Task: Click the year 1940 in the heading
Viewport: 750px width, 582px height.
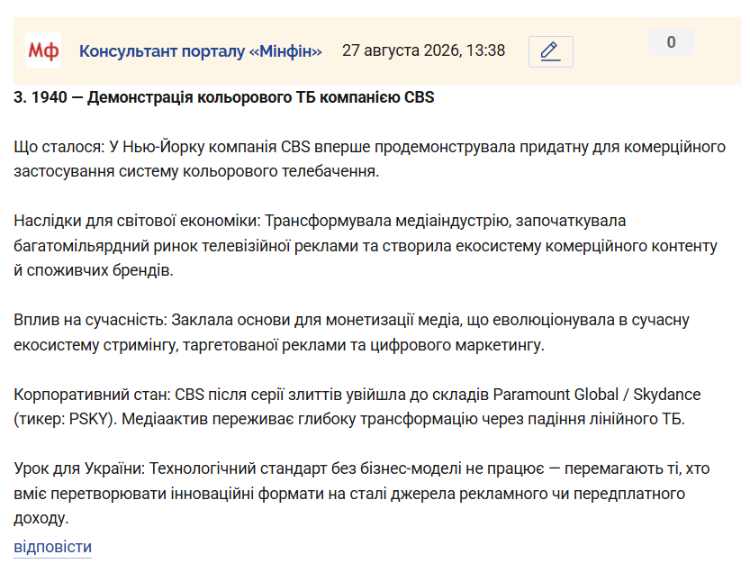Action: point(50,97)
